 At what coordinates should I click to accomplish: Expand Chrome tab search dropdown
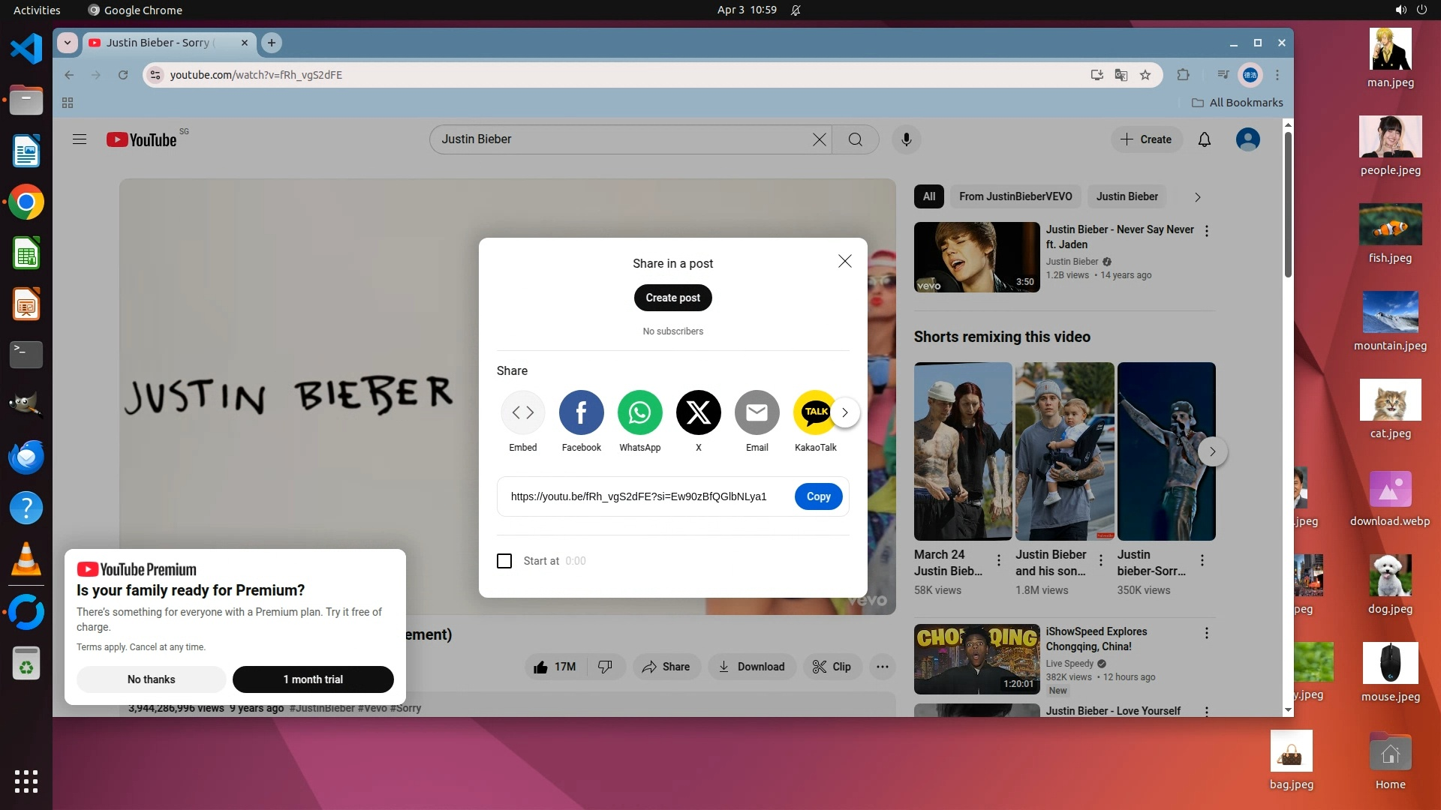coord(68,43)
